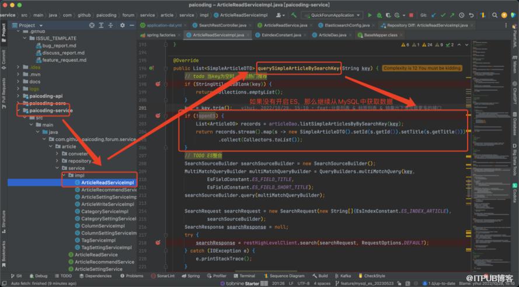This screenshot has height=287, width=519.
Task: Toggle breakpoint on line 218
Action: click(158, 242)
